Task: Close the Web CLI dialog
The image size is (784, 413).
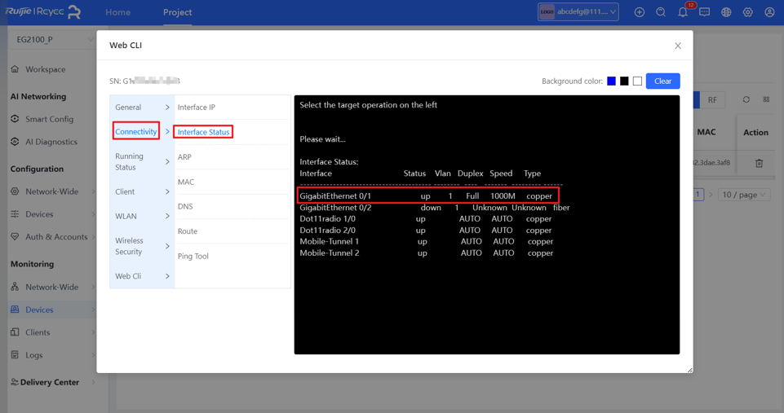Action: (x=677, y=46)
